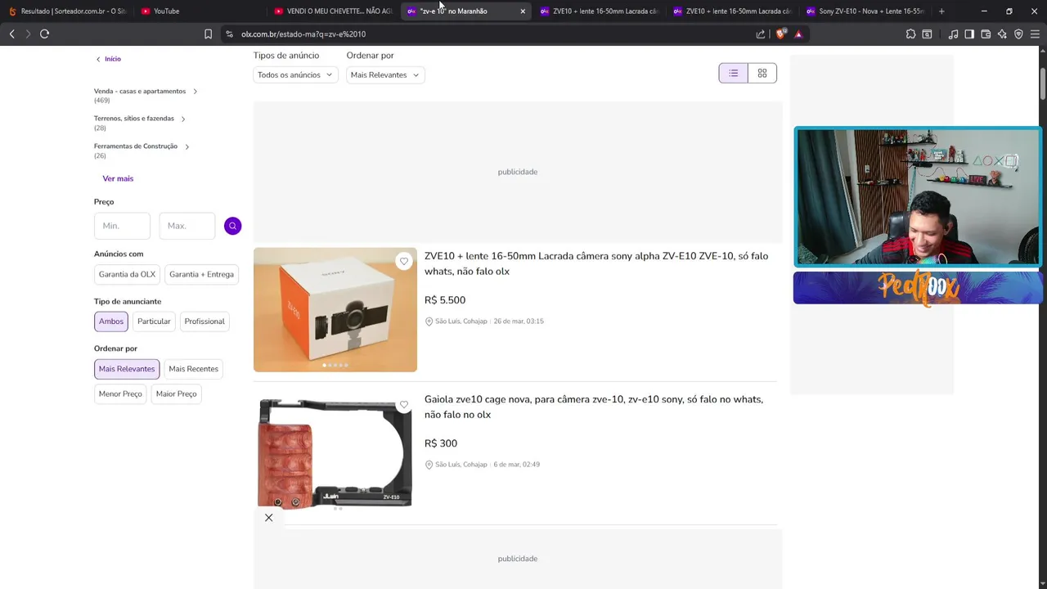1047x589 pixels.
Task: Select Particular advertiser type
Action: tap(154, 321)
